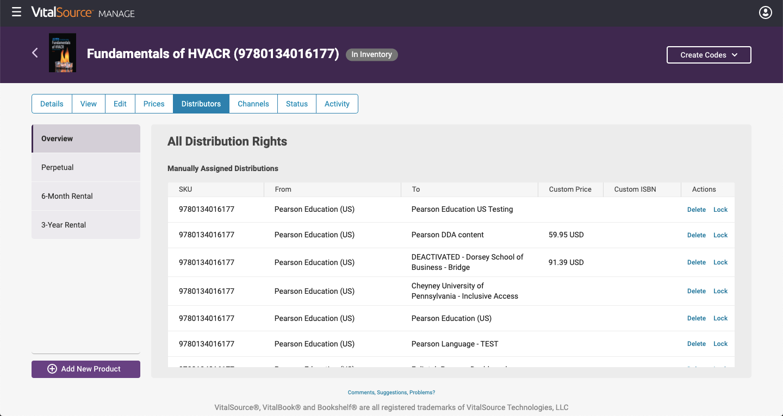The image size is (783, 416).
Task: Click the Add New Product plus icon
Action: [x=52, y=369]
